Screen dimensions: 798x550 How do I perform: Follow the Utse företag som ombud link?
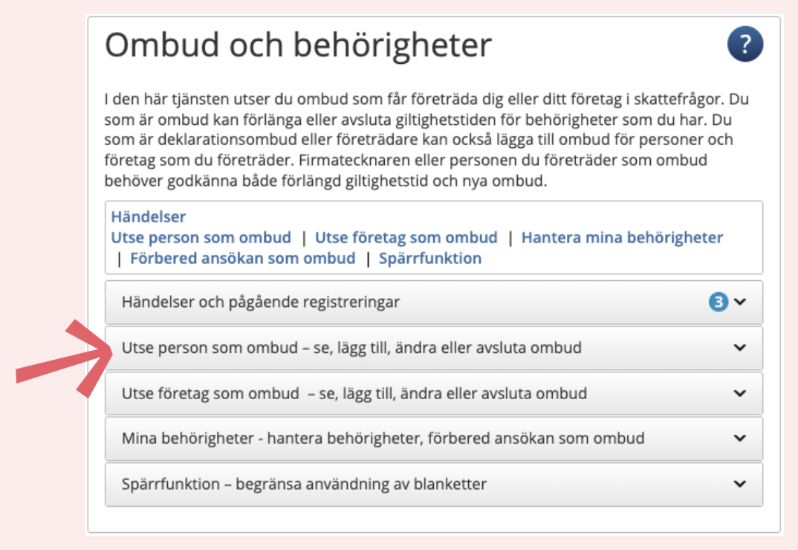click(x=406, y=238)
